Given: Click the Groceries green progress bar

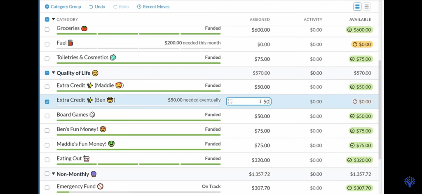Looking at the screenshot, I should coord(138,34).
